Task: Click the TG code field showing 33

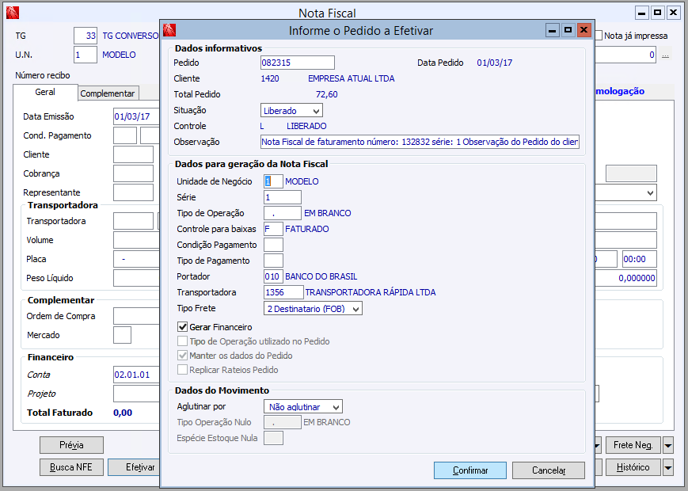Action: pyautogui.click(x=86, y=36)
